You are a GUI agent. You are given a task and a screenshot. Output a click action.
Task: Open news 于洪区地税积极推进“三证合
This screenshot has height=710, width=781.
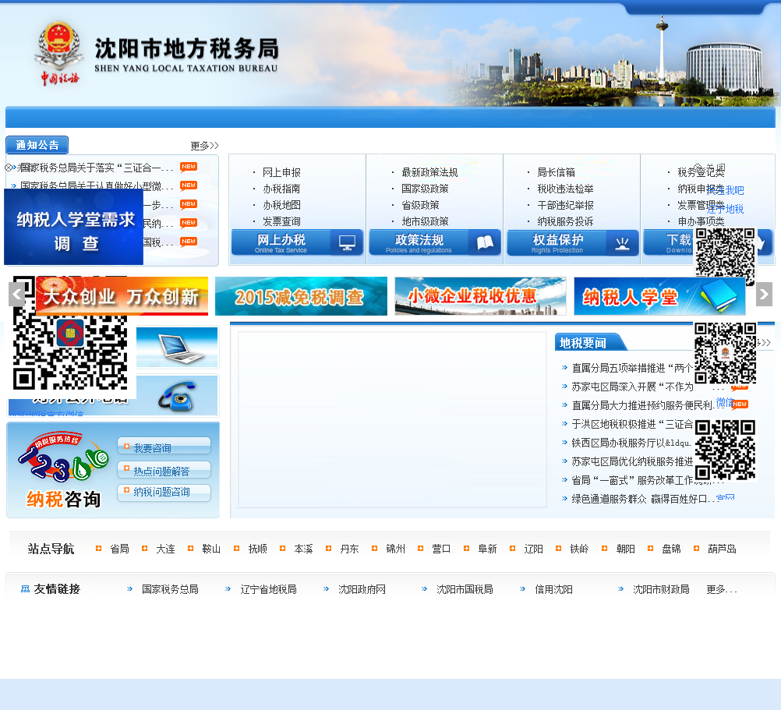coord(632,424)
